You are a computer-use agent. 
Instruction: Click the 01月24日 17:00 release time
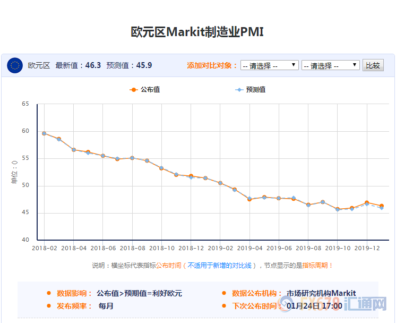(314, 306)
